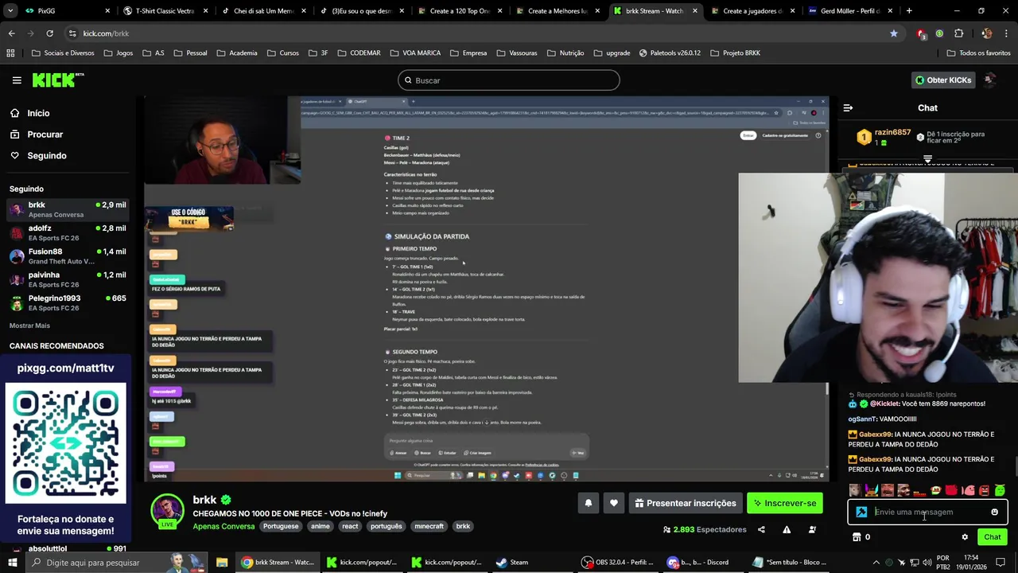Collapse the chat panel icon
This screenshot has width=1018, height=573.
[848, 107]
